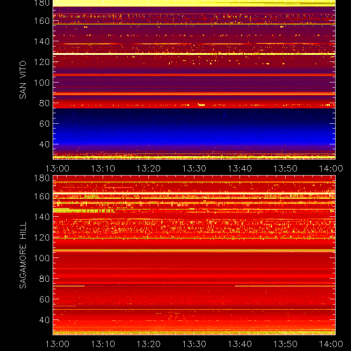This screenshot has width=351, height=351.
Task: Click the 140 tick label on Sagamore Hill plot
Action: pos(42,217)
